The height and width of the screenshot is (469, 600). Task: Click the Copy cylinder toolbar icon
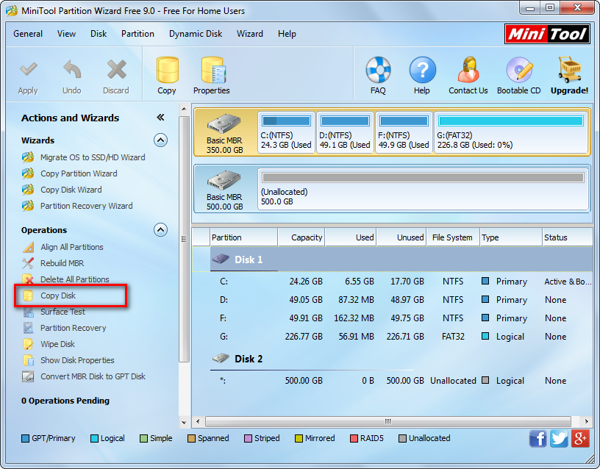(167, 70)
